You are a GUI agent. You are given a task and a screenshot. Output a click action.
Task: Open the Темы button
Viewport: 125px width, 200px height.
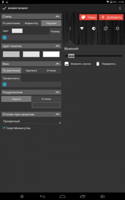[x=88, y=17]
